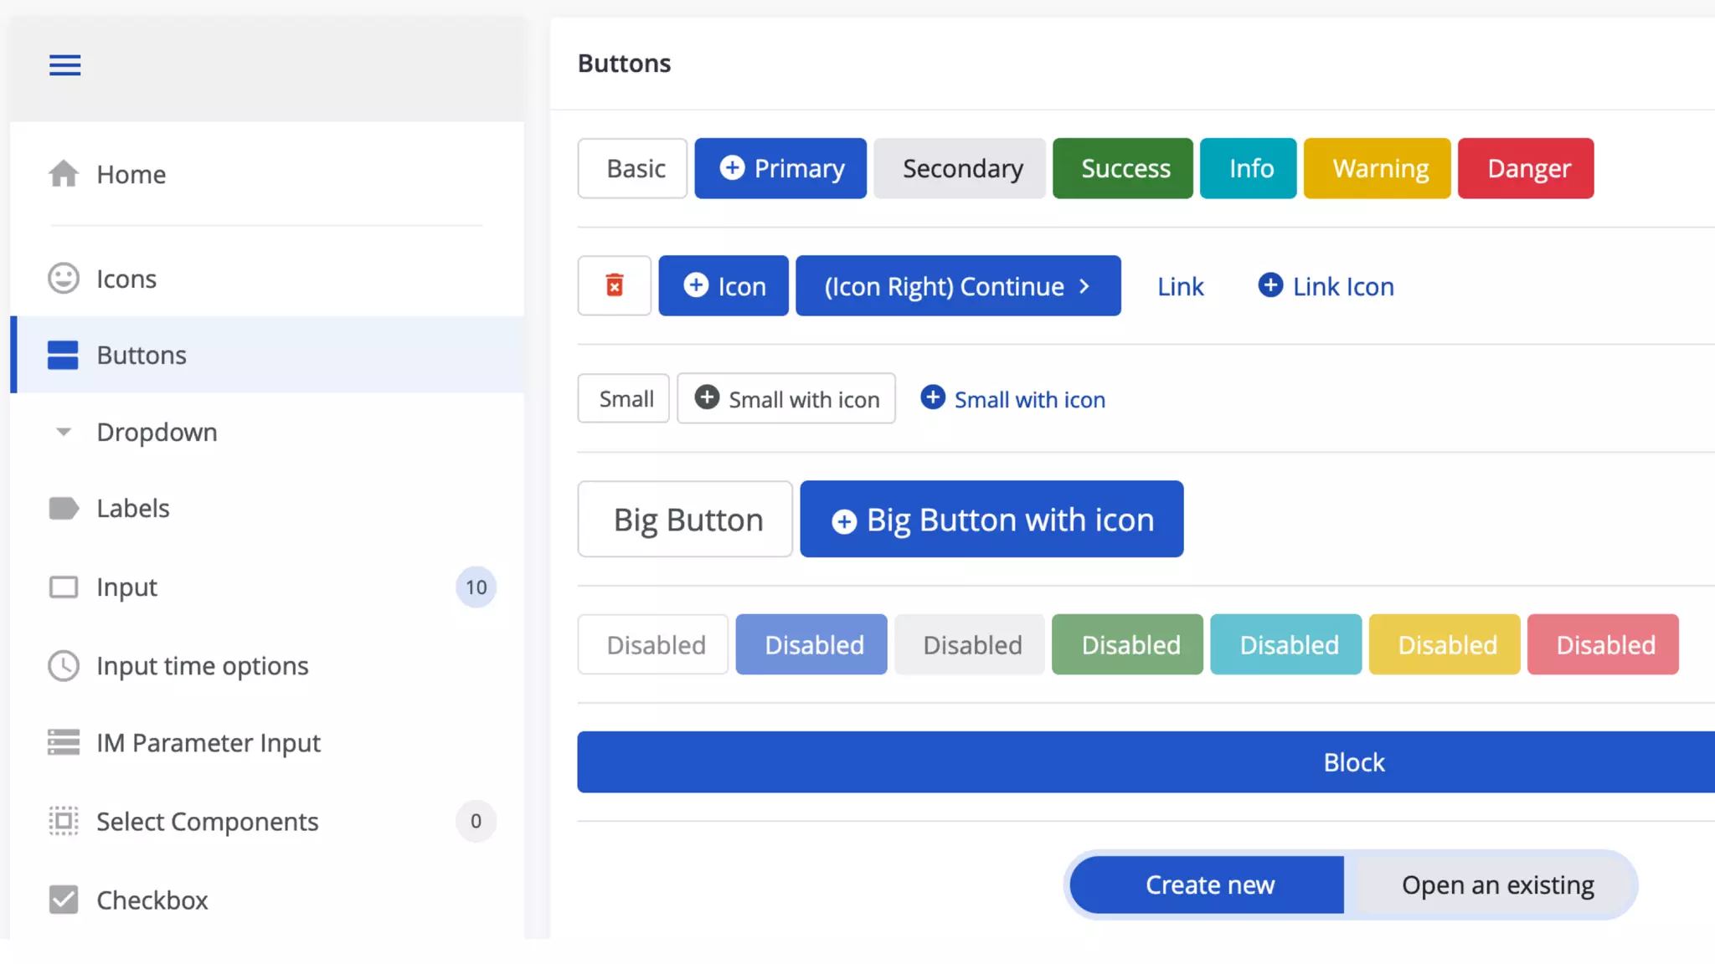The height and width of the screenshot is (964, 1715).
Task: Click the (Icon Right) Continue chevron button
Action: (x=957, y=286)
